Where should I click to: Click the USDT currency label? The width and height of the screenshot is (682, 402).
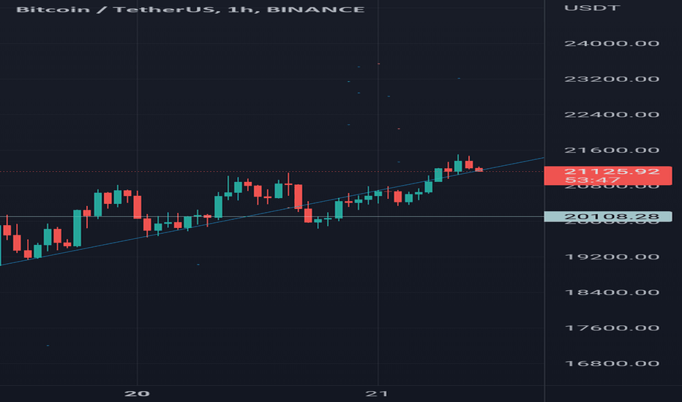pos(593,8)
